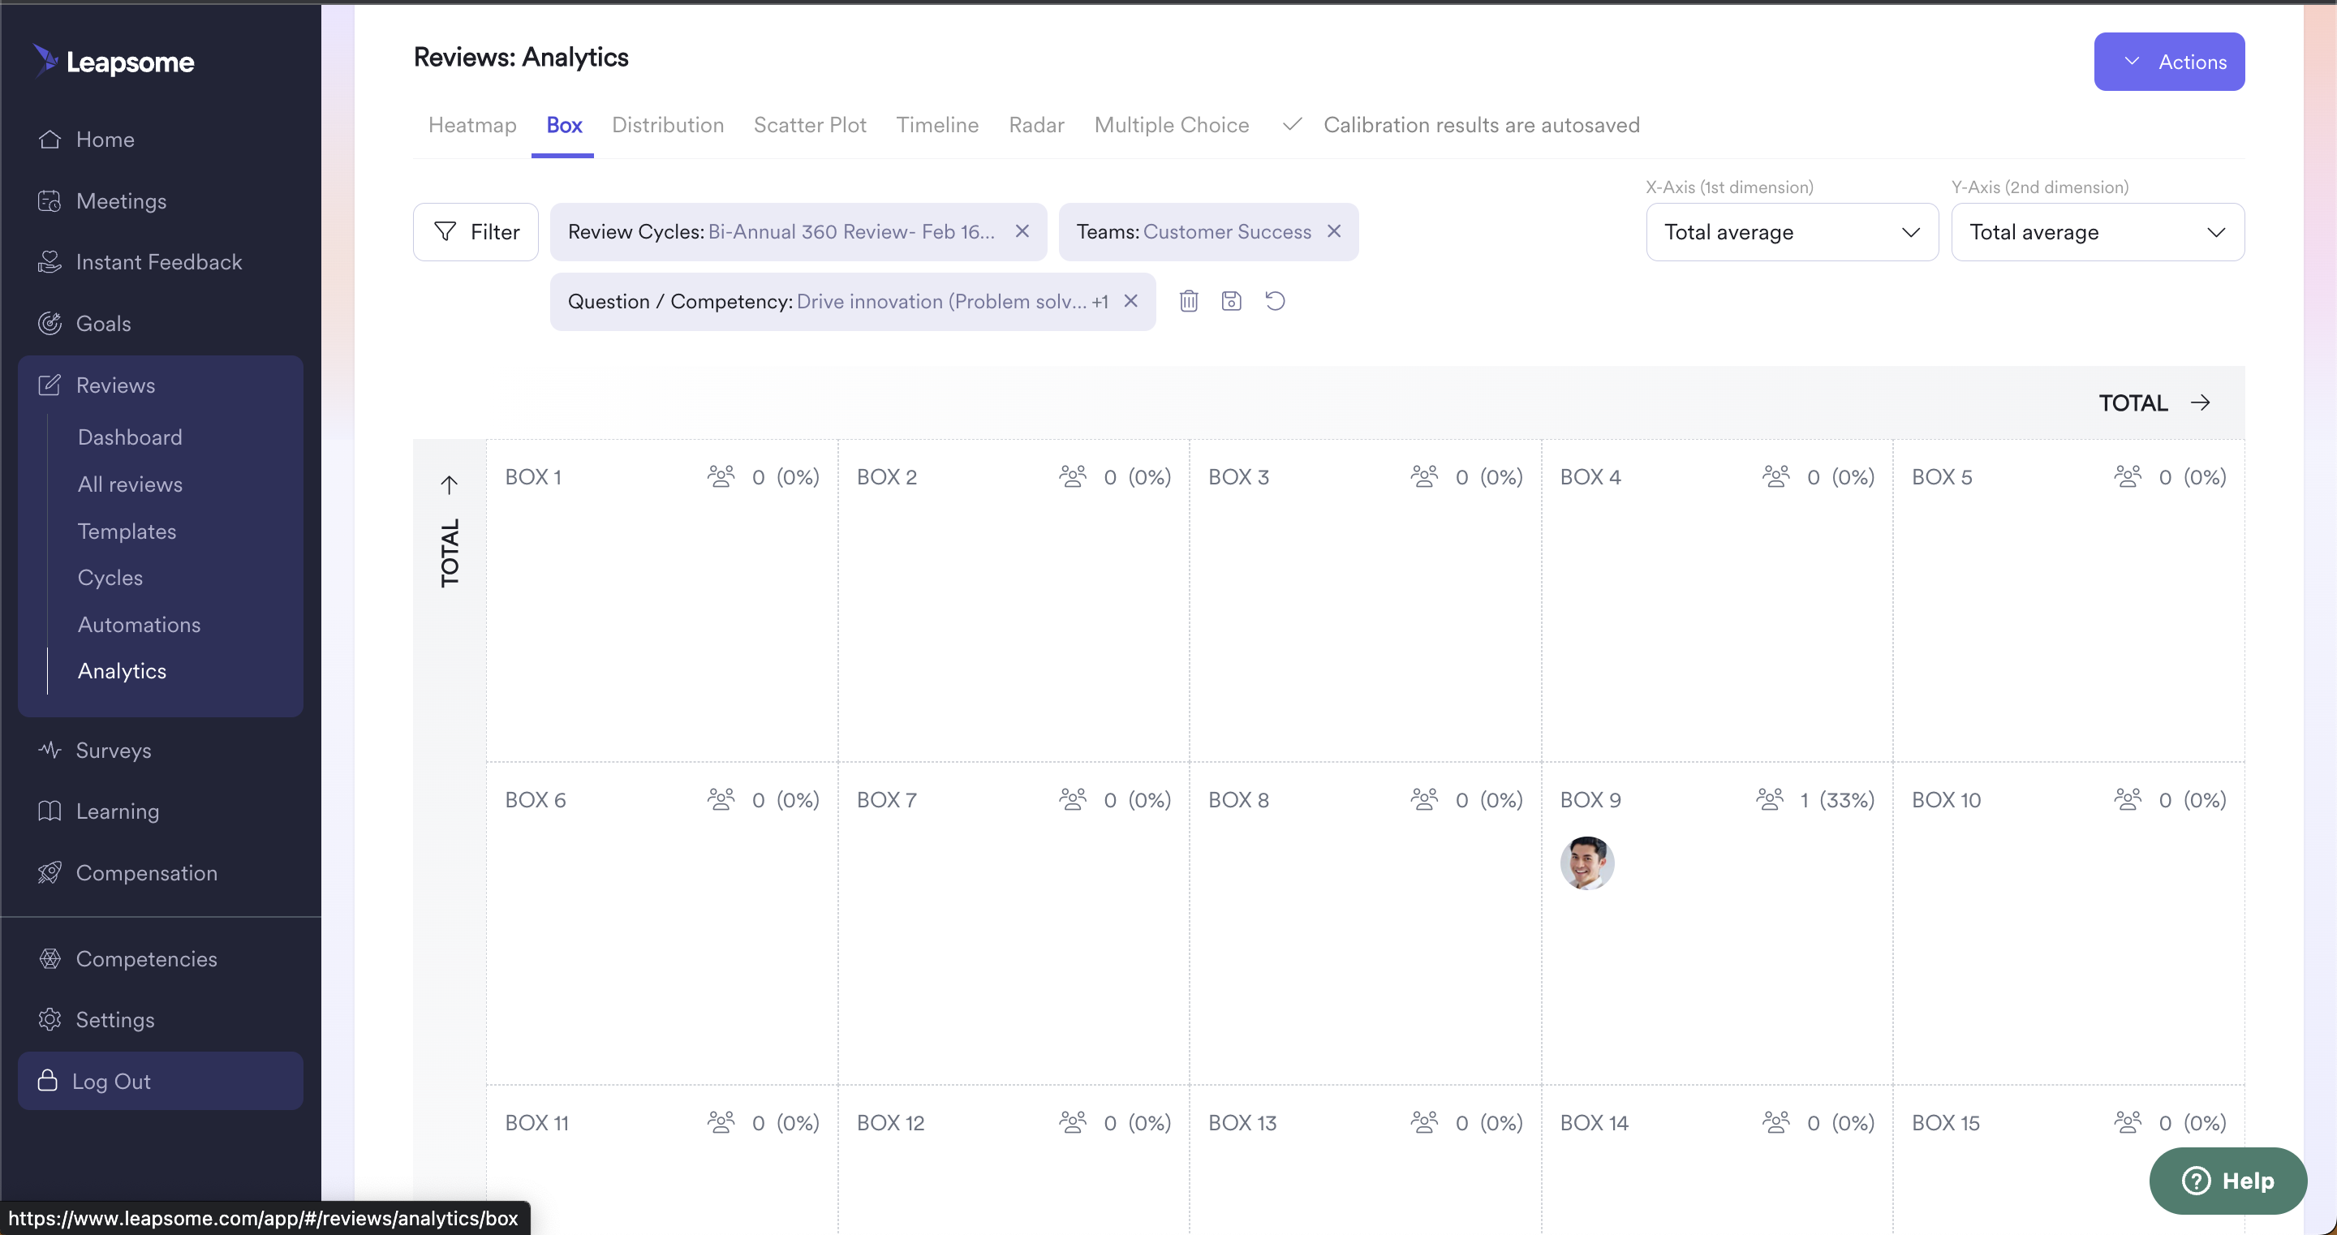Viewport: 2337px width, 1235px height.
Task: Open the Scatter Plot tab
Action: click(809, 124)
